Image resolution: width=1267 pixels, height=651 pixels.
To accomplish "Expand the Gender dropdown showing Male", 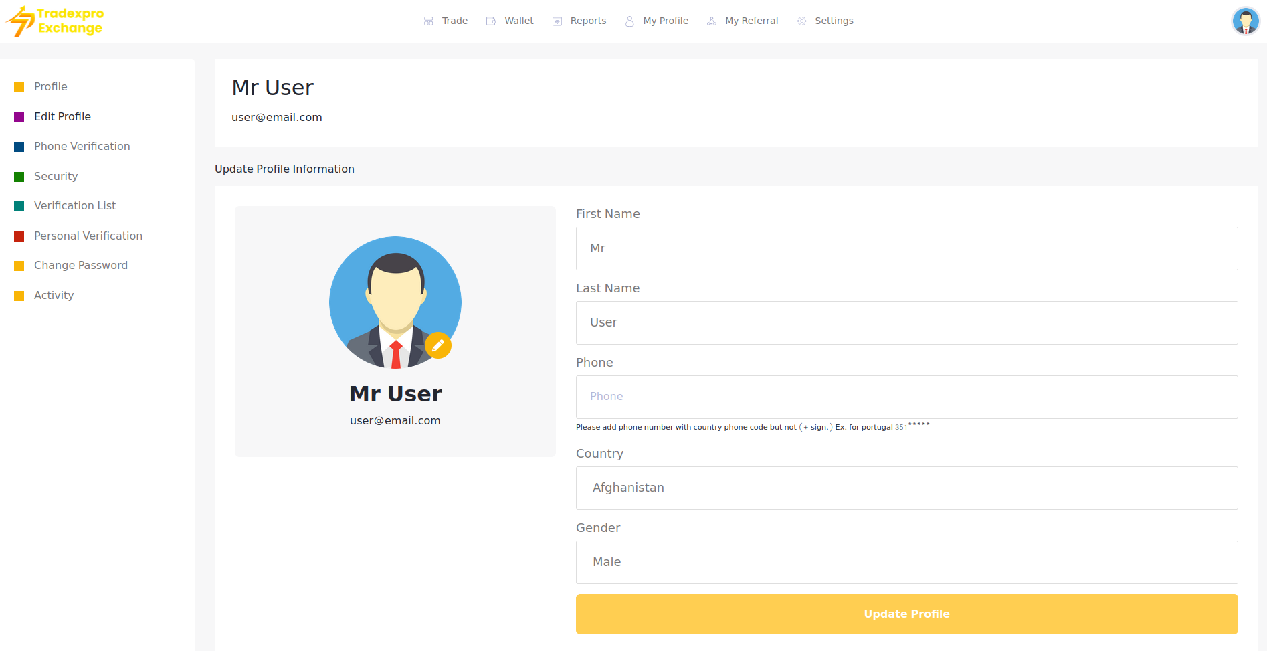I will (906, 562).
